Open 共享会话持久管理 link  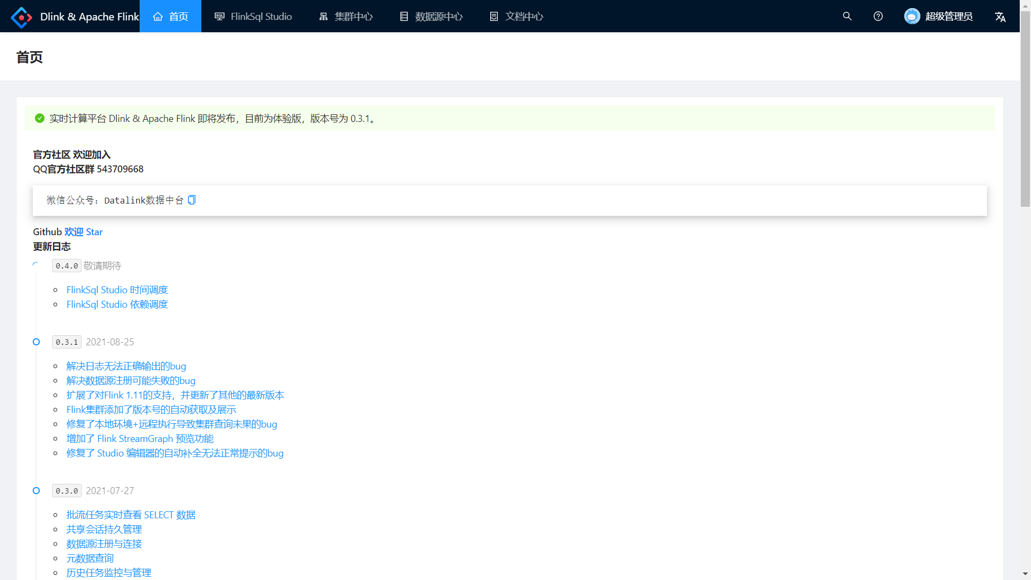[x=104, y=530]
